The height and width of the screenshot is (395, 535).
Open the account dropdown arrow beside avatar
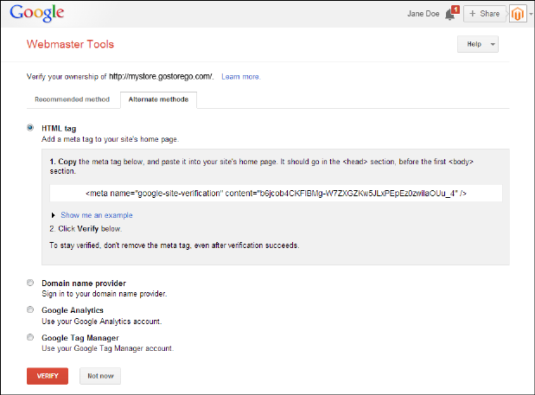pyautogui.click(x=531, y=15)
